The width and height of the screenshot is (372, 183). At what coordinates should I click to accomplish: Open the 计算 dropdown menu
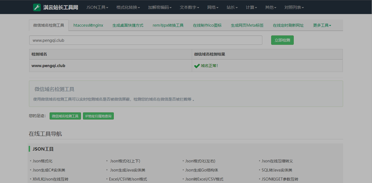pos(251,7)
